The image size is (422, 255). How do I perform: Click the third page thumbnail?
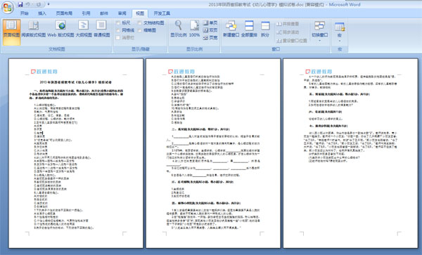point(350,153)
